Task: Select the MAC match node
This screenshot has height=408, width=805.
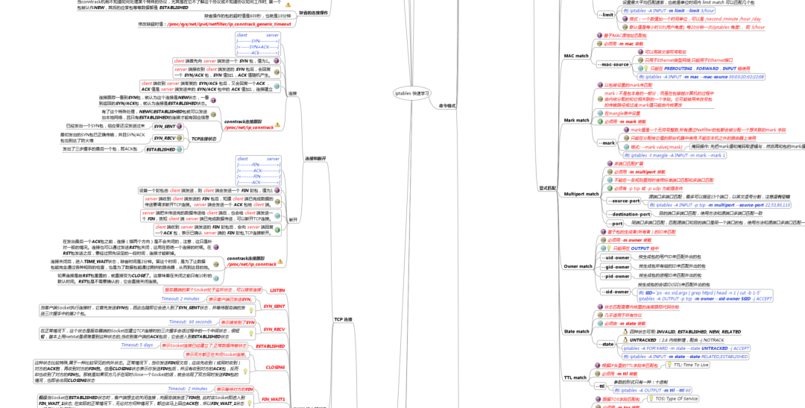Action: [x=575, y=56]
